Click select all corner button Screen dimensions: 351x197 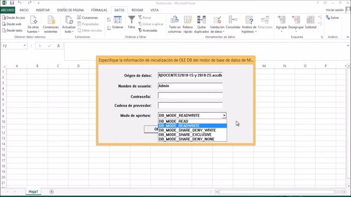3,66
